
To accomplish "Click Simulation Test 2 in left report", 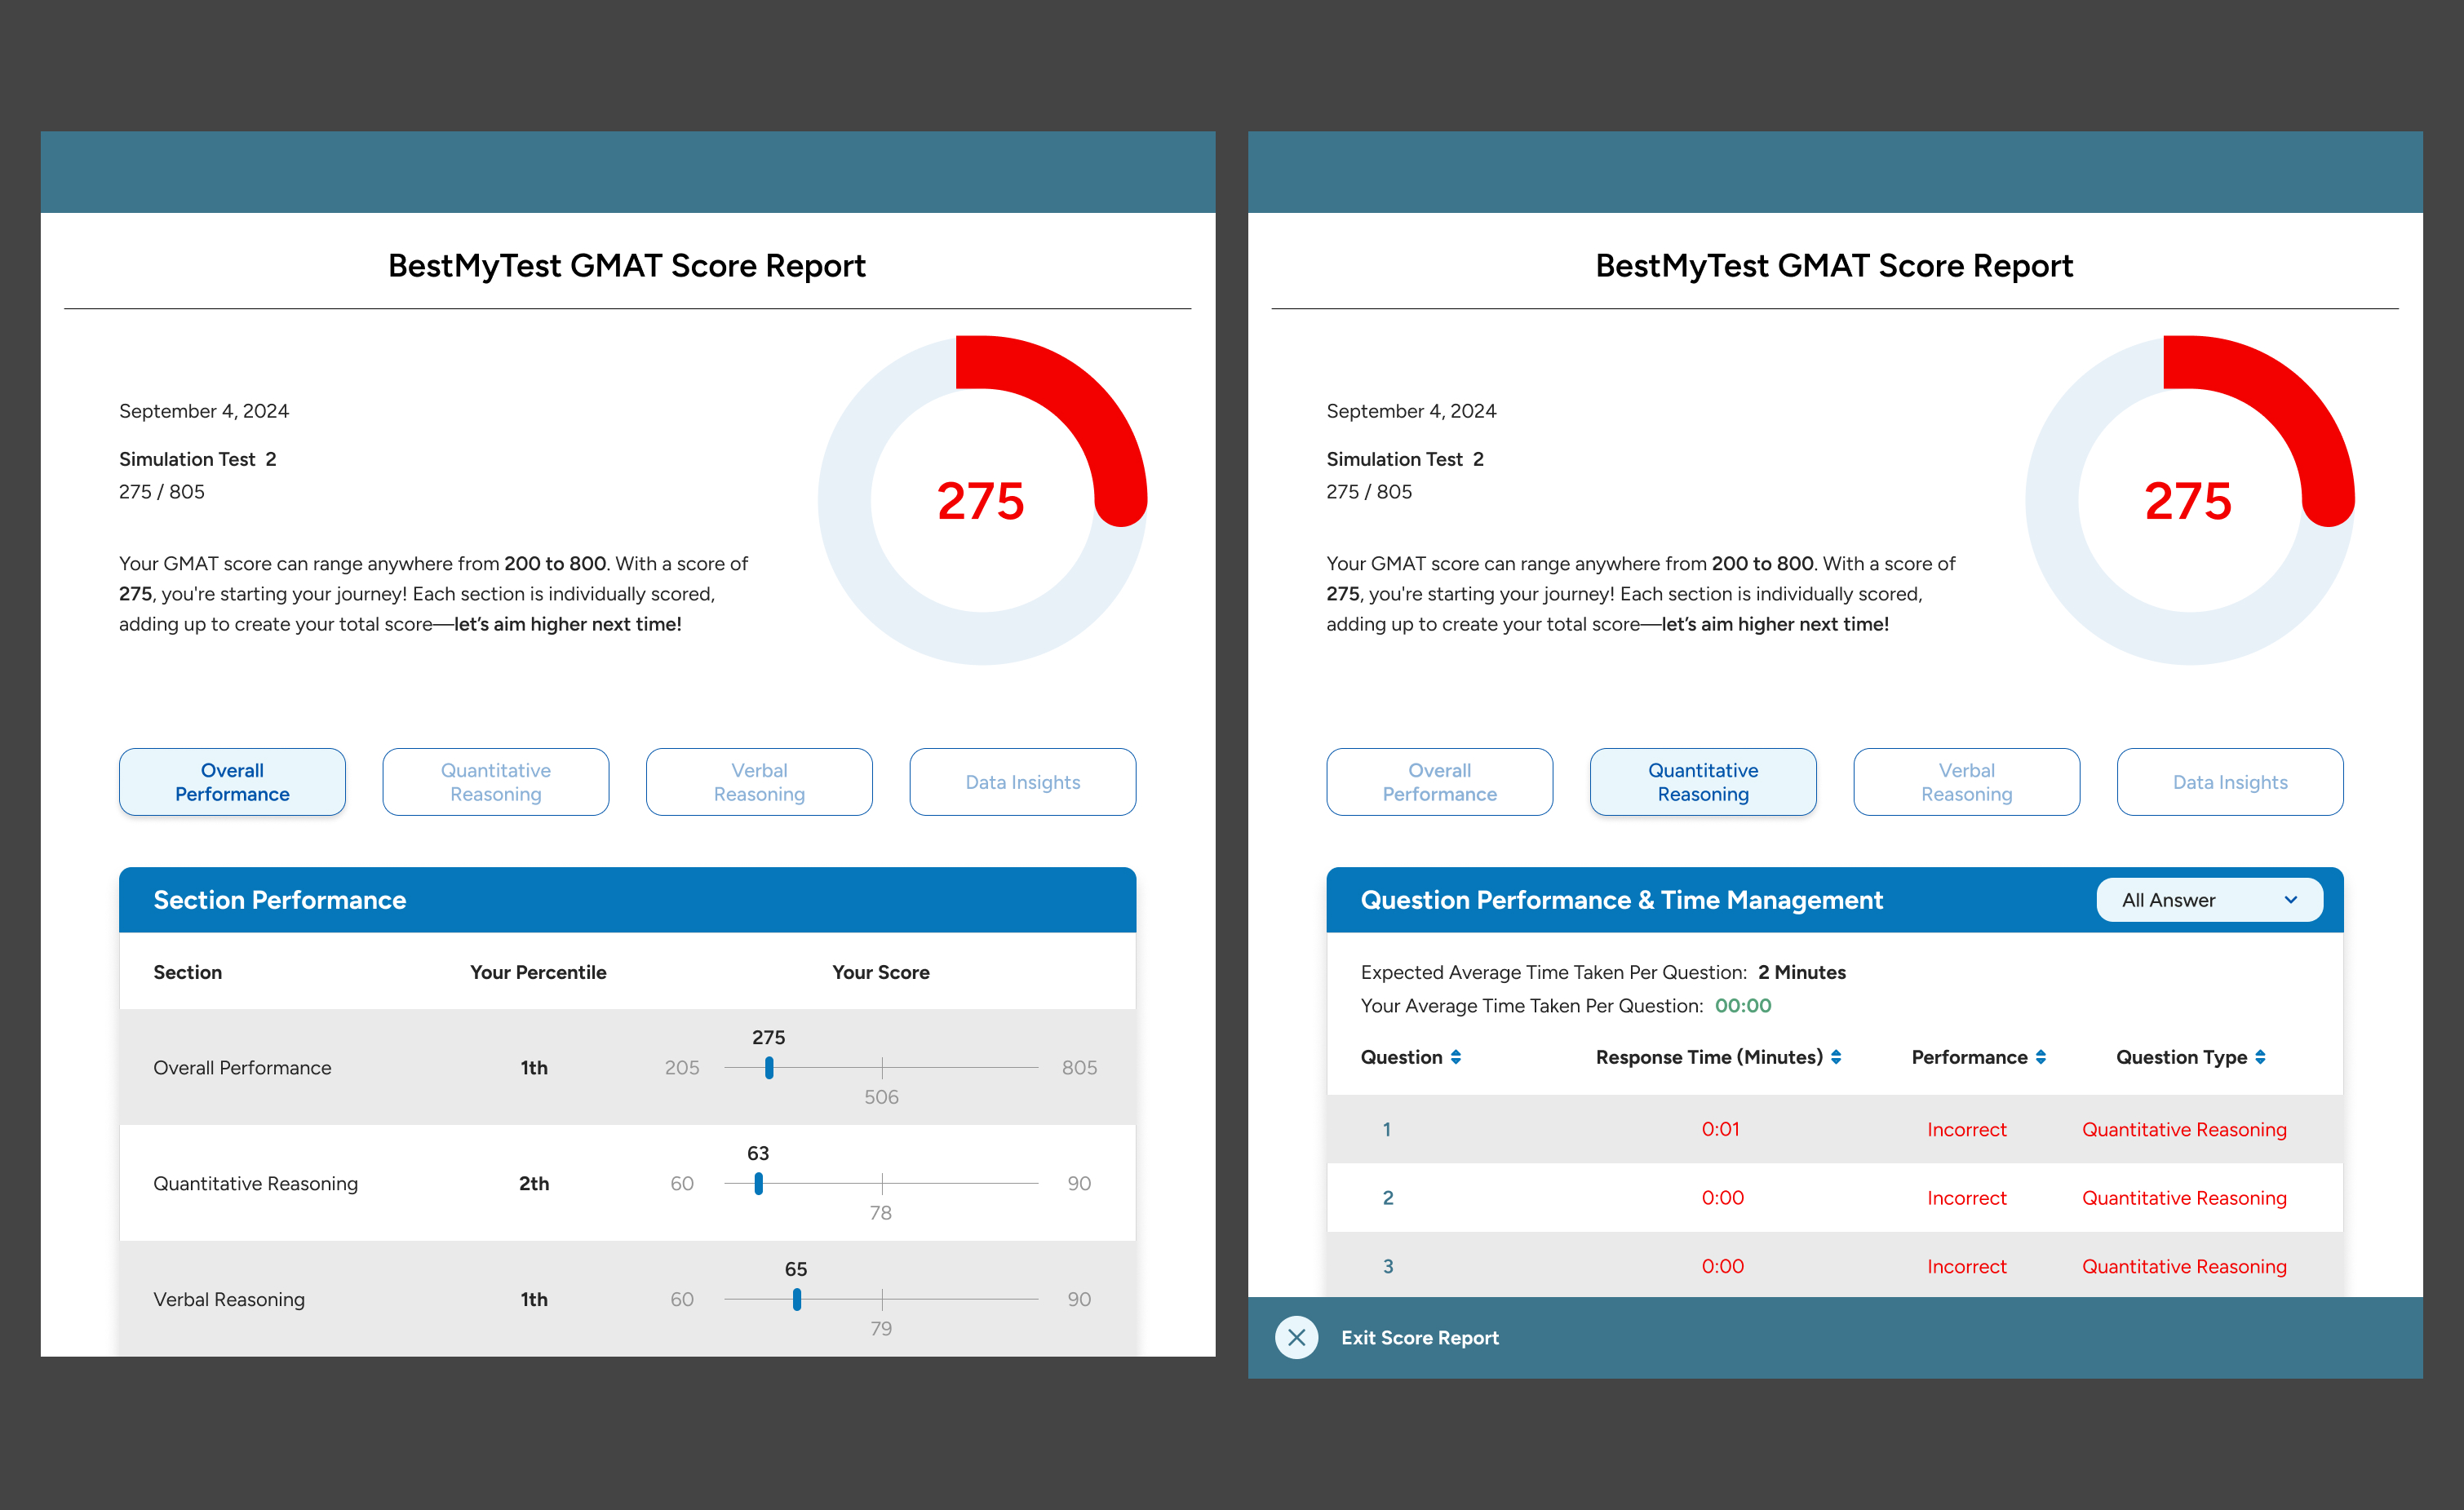I will pyautogui.click(x=198, y=459).
